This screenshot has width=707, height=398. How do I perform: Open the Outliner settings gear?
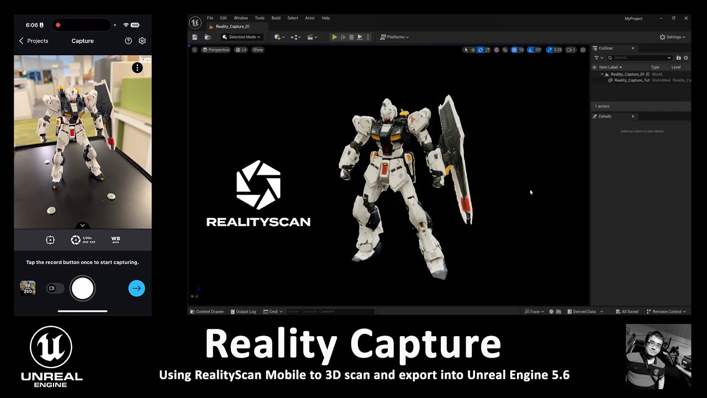[x=686, y=57]
